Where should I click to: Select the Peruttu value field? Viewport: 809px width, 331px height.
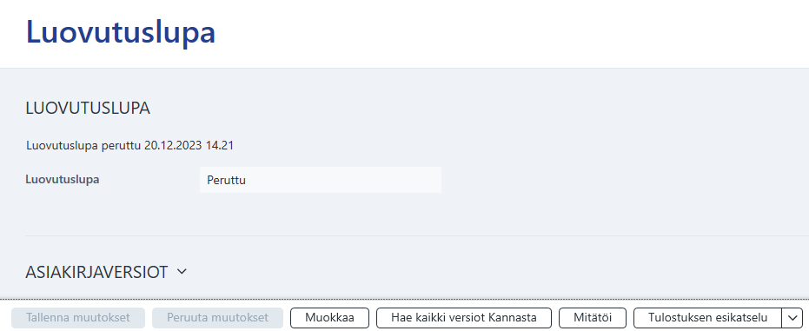coord(321,180)
